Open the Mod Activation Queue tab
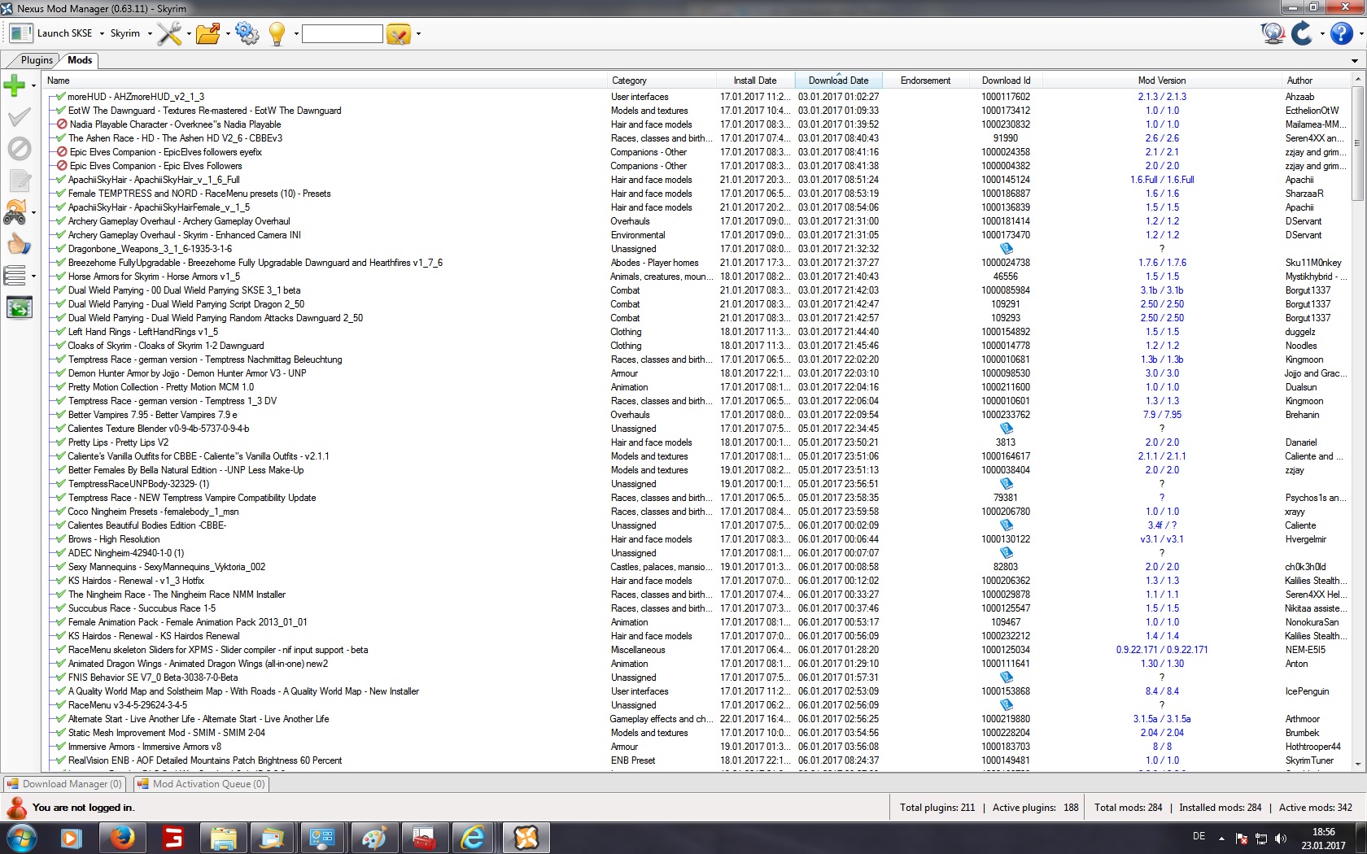 (201, 784)
